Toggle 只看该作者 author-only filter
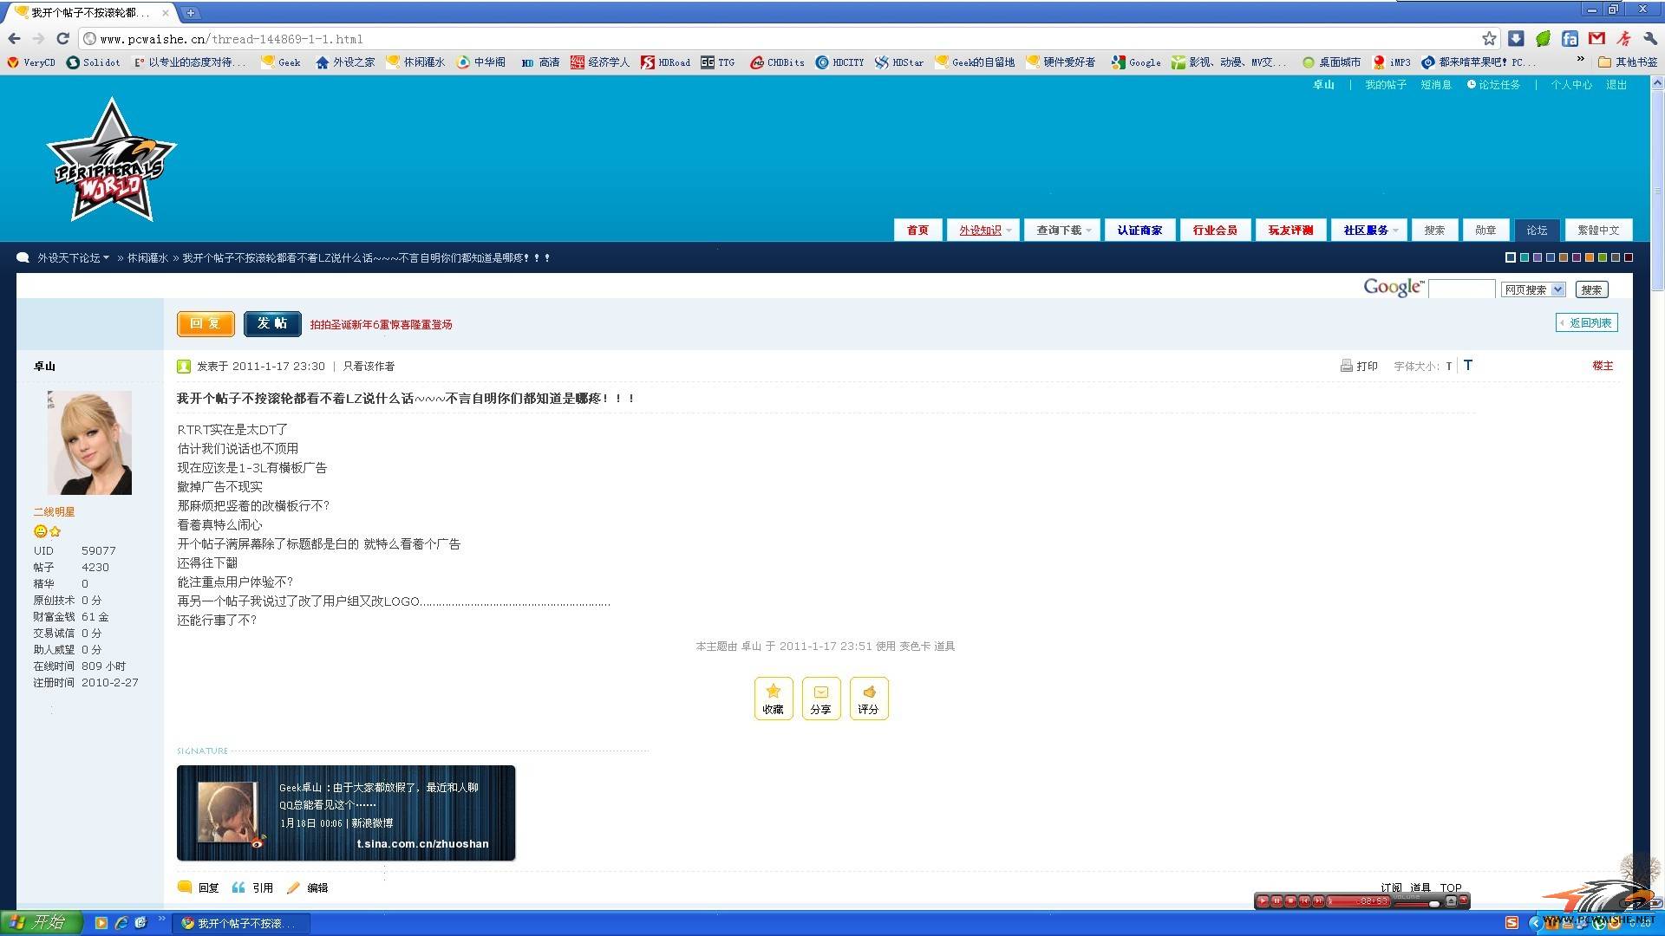The height and width of the screenshot is (936, 1665). click(x=369, y=367)
